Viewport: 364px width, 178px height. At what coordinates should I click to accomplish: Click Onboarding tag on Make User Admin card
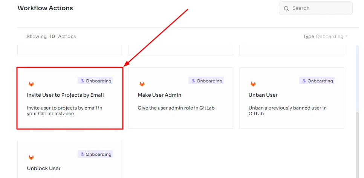pos(206,81)
